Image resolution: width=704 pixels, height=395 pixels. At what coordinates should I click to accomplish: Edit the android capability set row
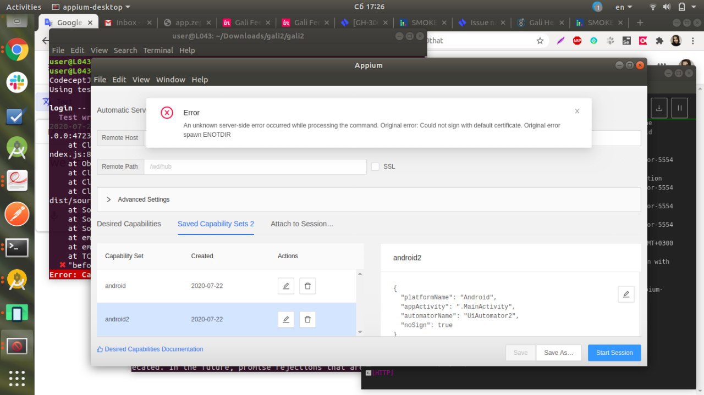click(286, 286)
